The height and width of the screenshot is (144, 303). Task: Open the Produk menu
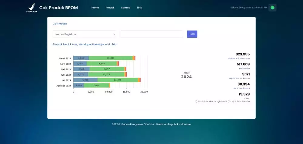click(x=110, y=8)
